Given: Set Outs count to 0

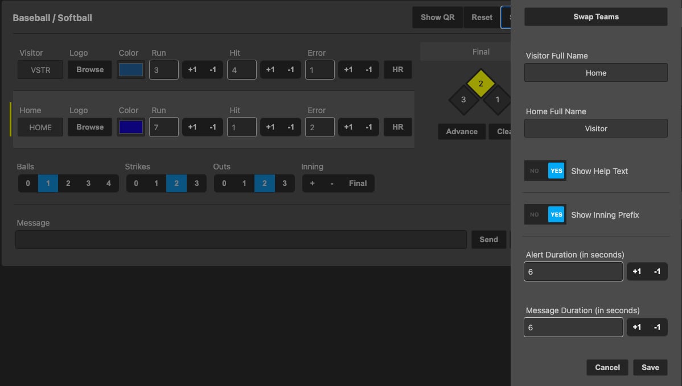Looking at the screenshot, I should pos(224,183).
